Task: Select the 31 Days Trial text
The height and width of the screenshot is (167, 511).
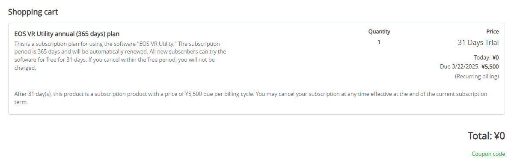Action: (x=478, y=42)
